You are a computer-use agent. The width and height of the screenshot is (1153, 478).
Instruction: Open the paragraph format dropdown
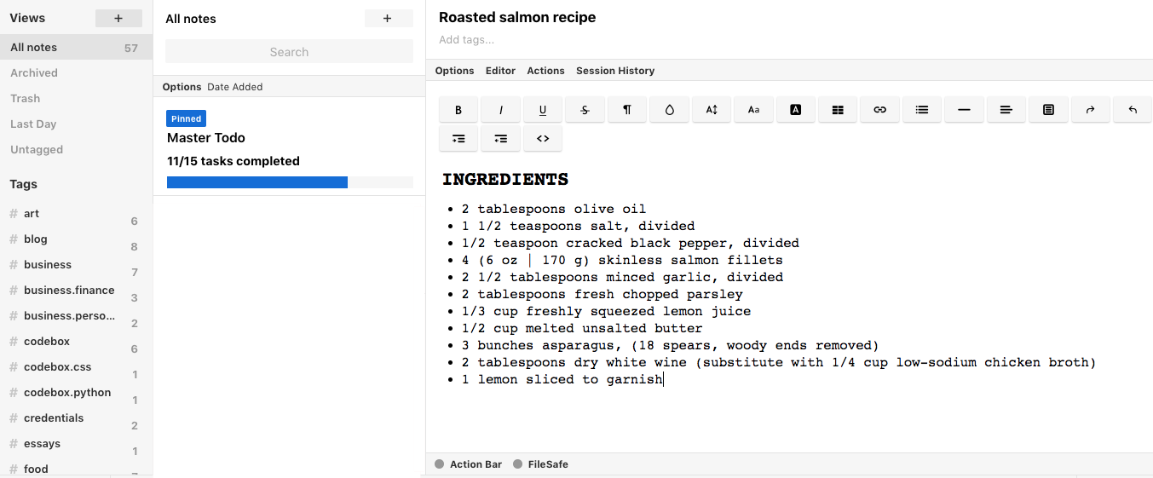[x=627, y=110]
